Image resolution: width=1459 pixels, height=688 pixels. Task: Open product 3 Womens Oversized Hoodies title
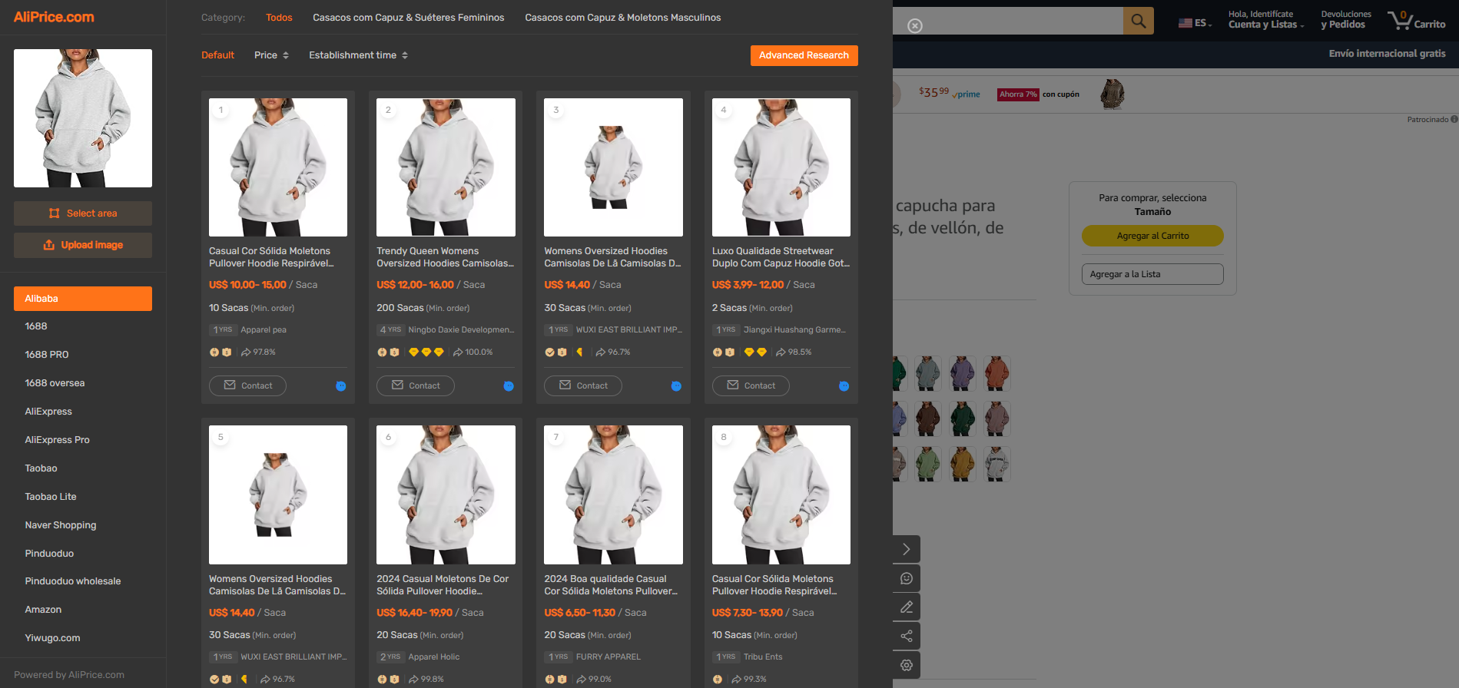click(x=612, y=257)
